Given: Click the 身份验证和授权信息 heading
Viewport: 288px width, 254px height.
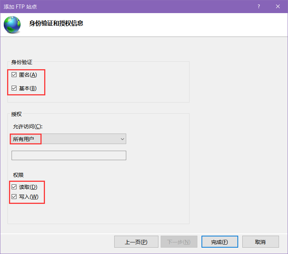Looking at the screenshot, I should [x=56, y=23].
